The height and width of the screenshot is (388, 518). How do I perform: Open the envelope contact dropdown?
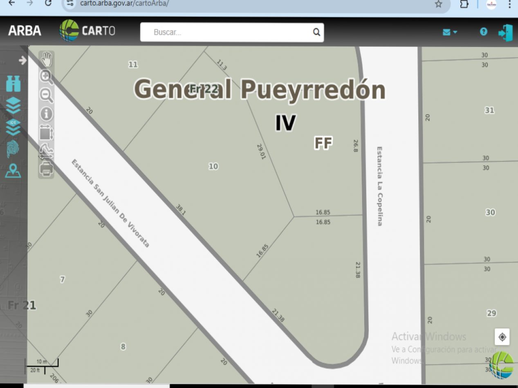(449, 32)
